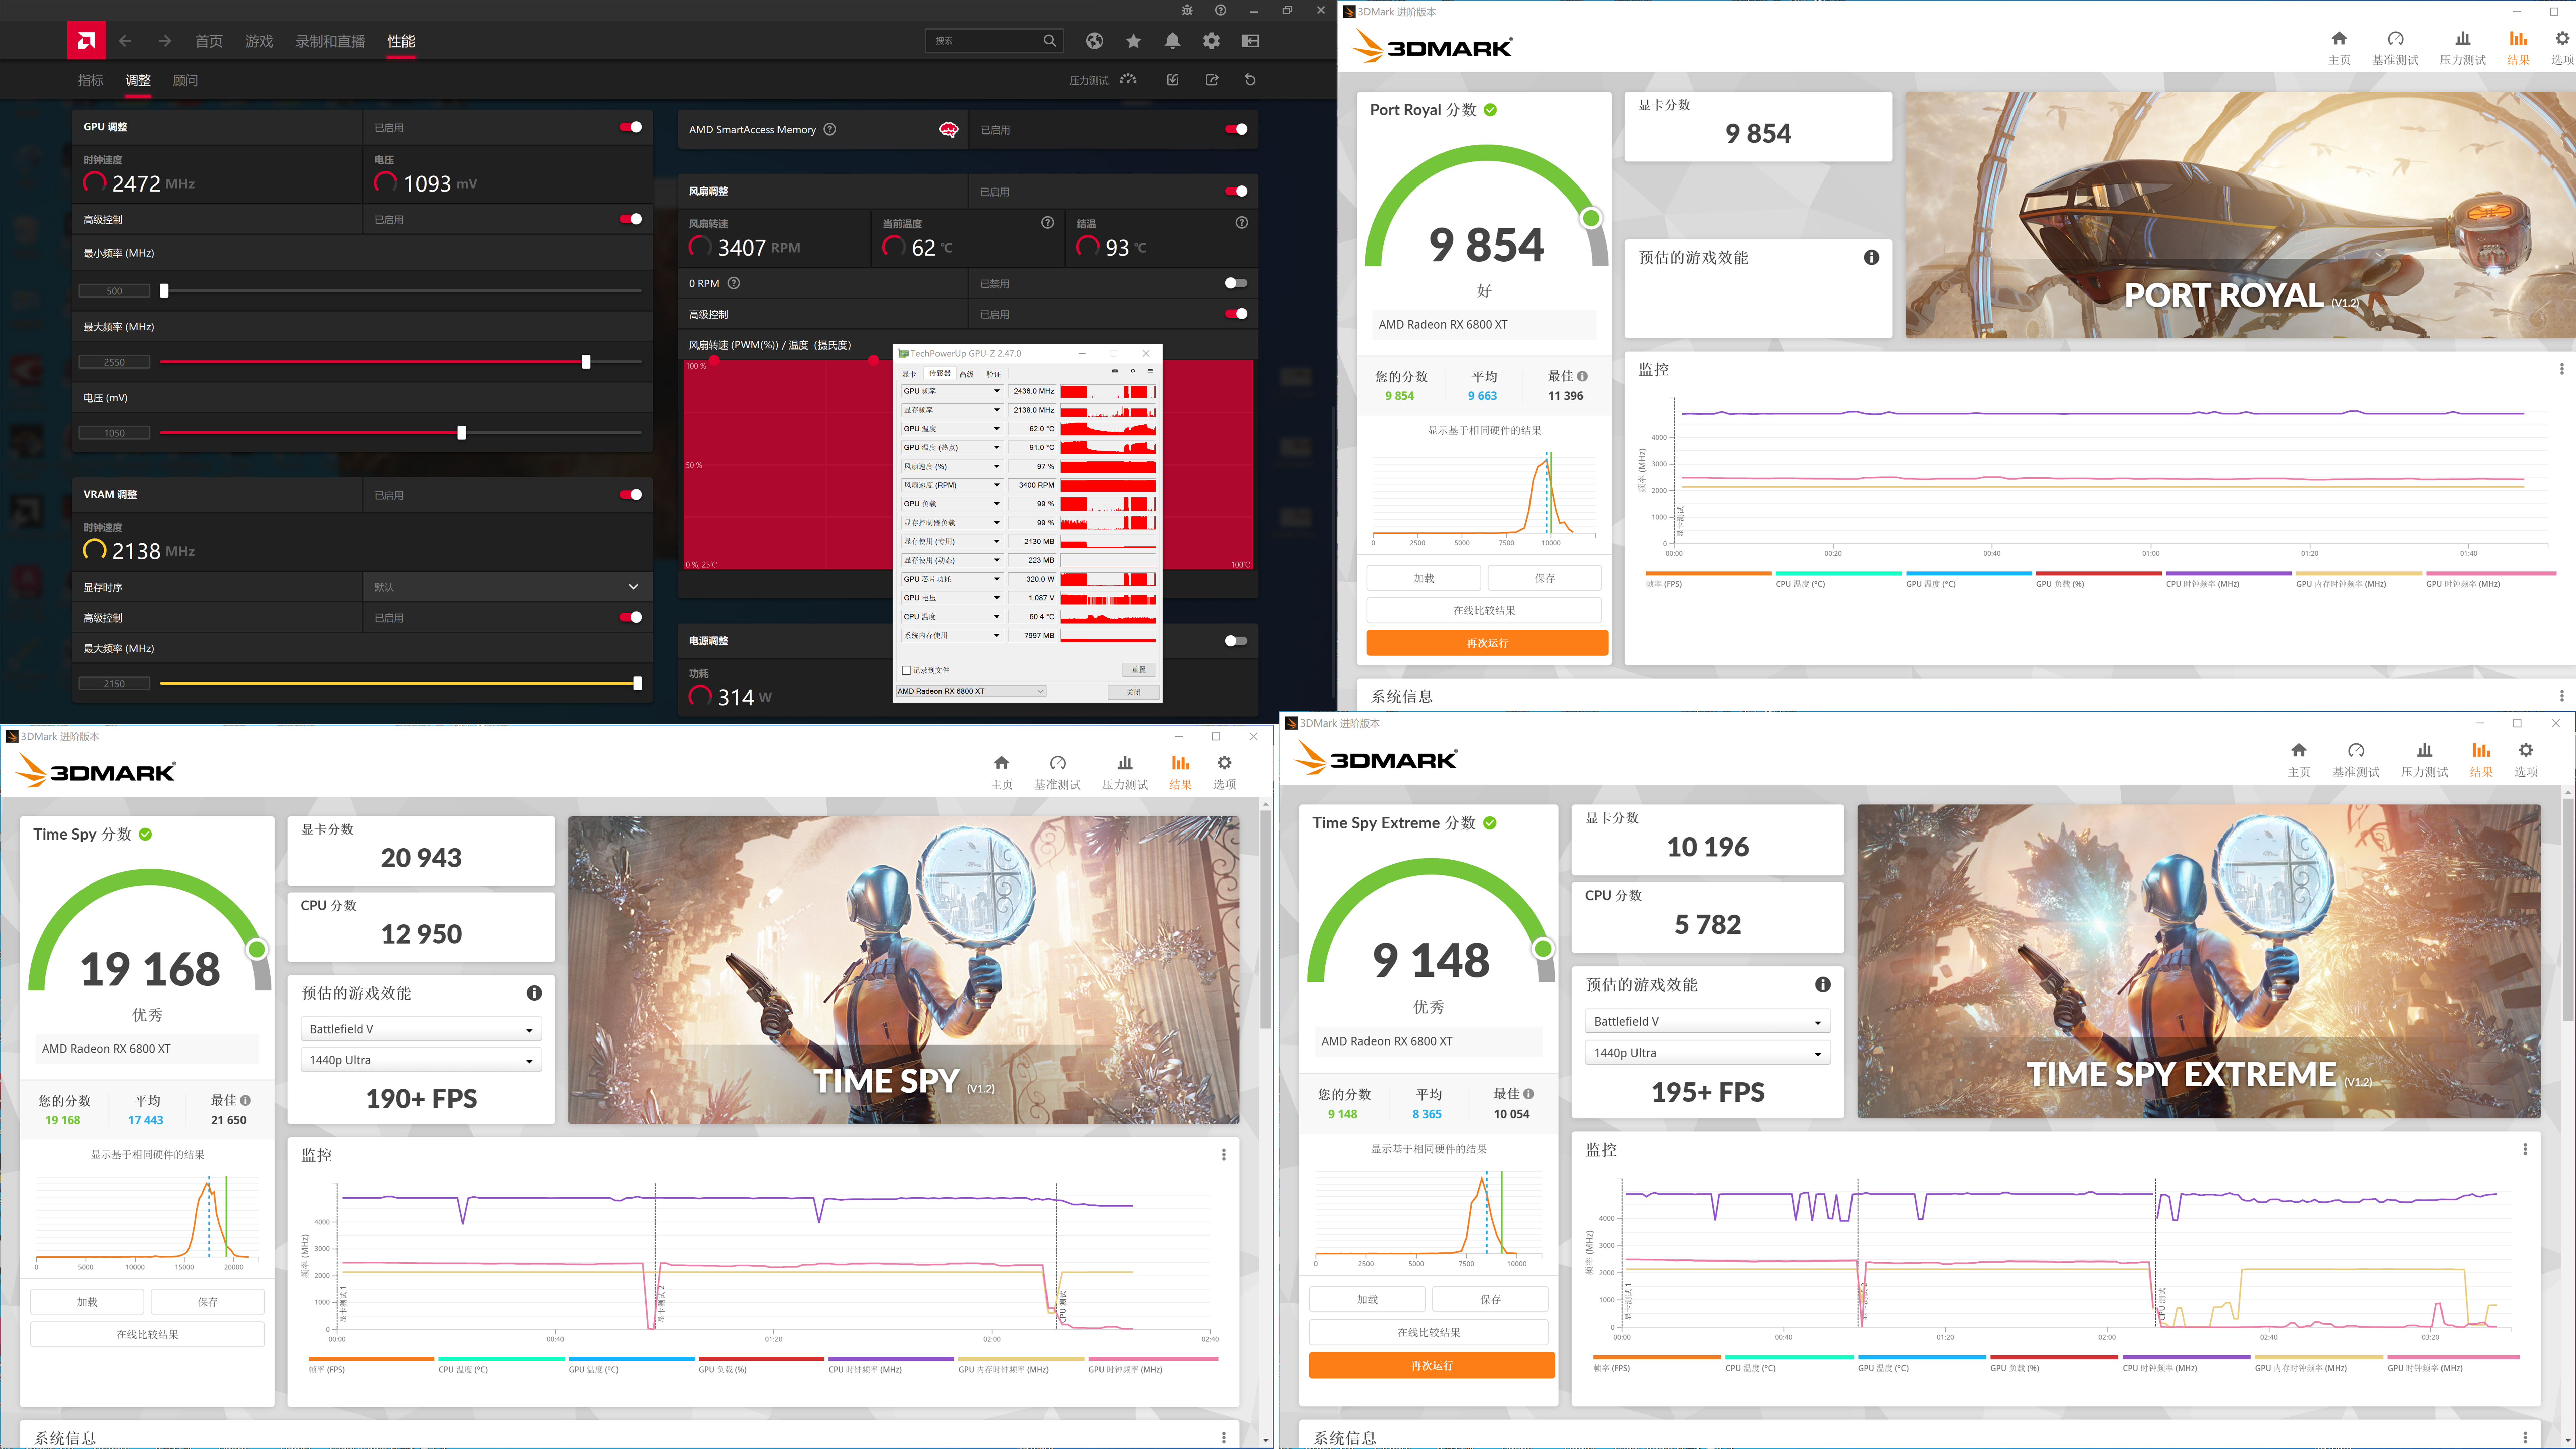Viewport: 2576px width, 1449px height.
Task: Toggle AMD SmartAccess Memory switch
Action: (1236, 129)
